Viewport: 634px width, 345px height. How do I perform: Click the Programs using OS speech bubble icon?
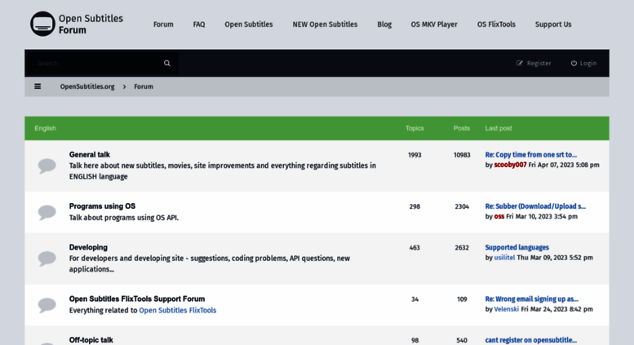coord(47,212)
